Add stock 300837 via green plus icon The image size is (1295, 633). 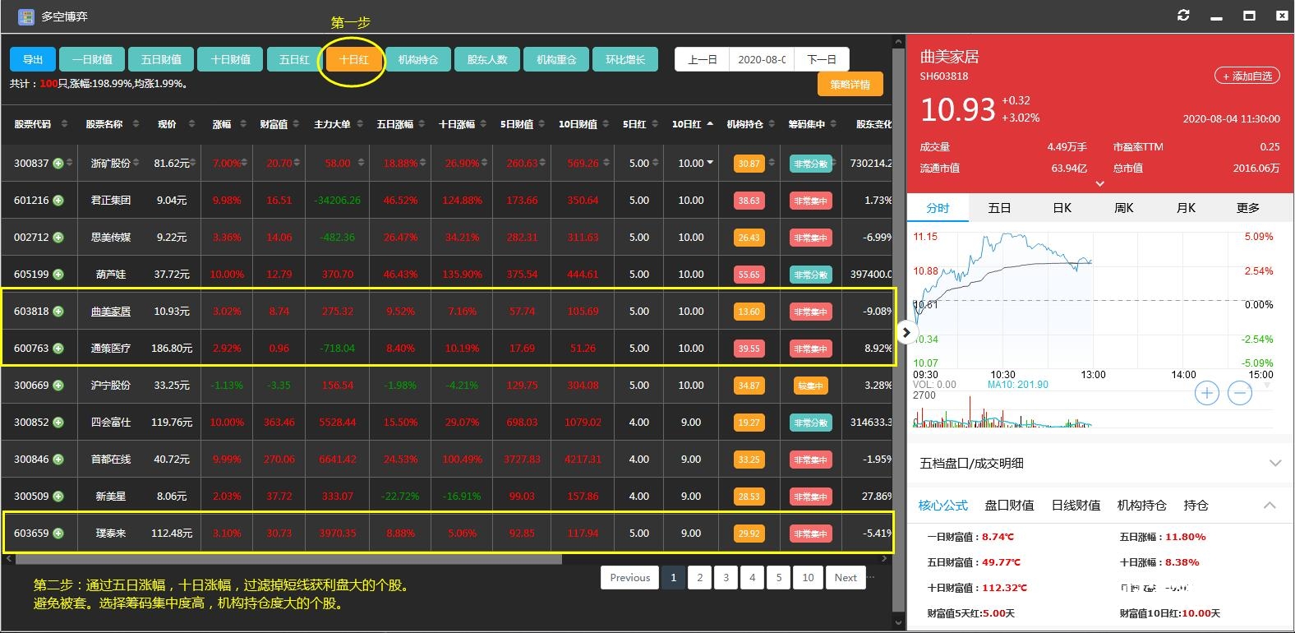pyautogui.click(x=58, y=164)
